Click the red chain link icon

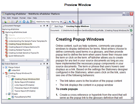click(73, 22)
